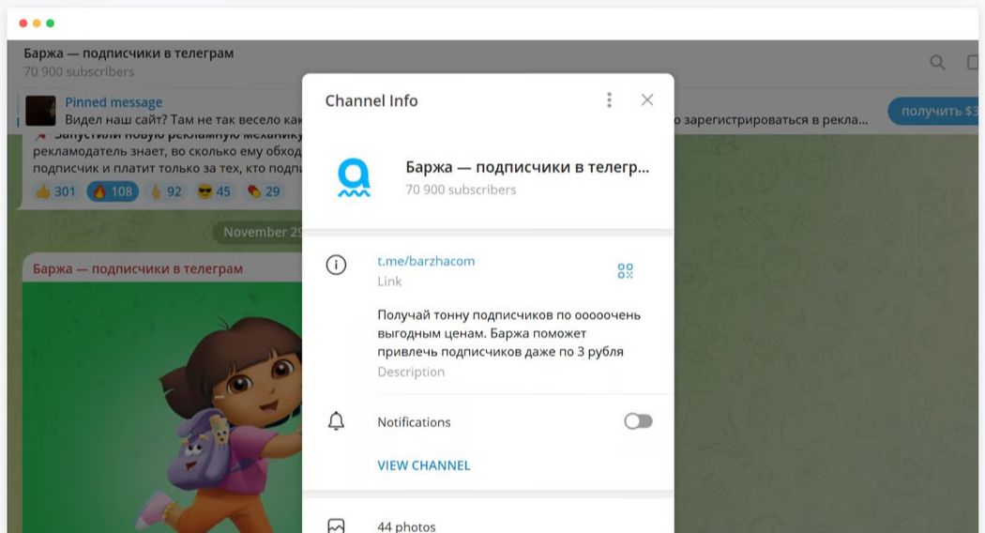This screenshot has height=533, width=985.
Task: Close the Channel Info dialog
Action: coord(647,99)
